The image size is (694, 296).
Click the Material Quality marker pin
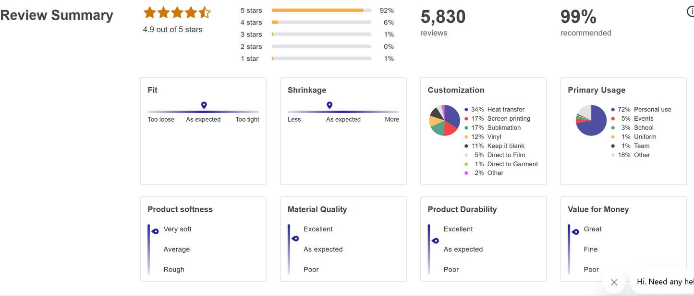pyautogui.click(x=295, y=238)
